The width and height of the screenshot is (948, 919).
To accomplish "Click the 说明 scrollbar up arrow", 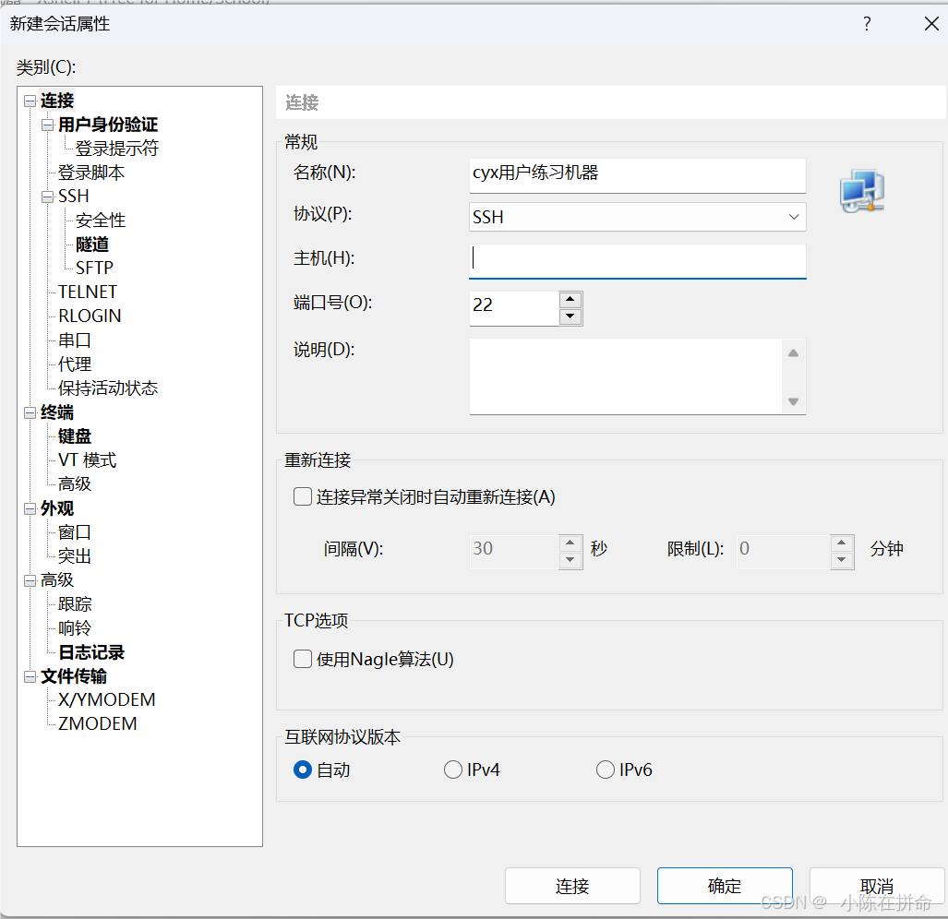I will tap(794, 352).
